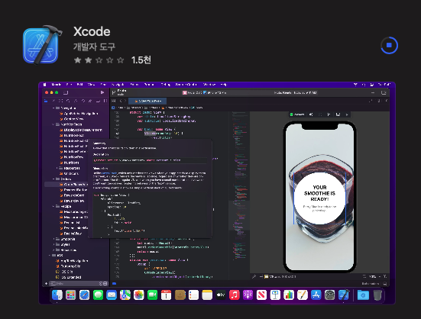Click Messages in the preview's dock
This screenshot has height=319, width=421.
click(98, 295)
